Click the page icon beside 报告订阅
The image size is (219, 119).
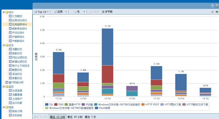(x=10, y=111)
